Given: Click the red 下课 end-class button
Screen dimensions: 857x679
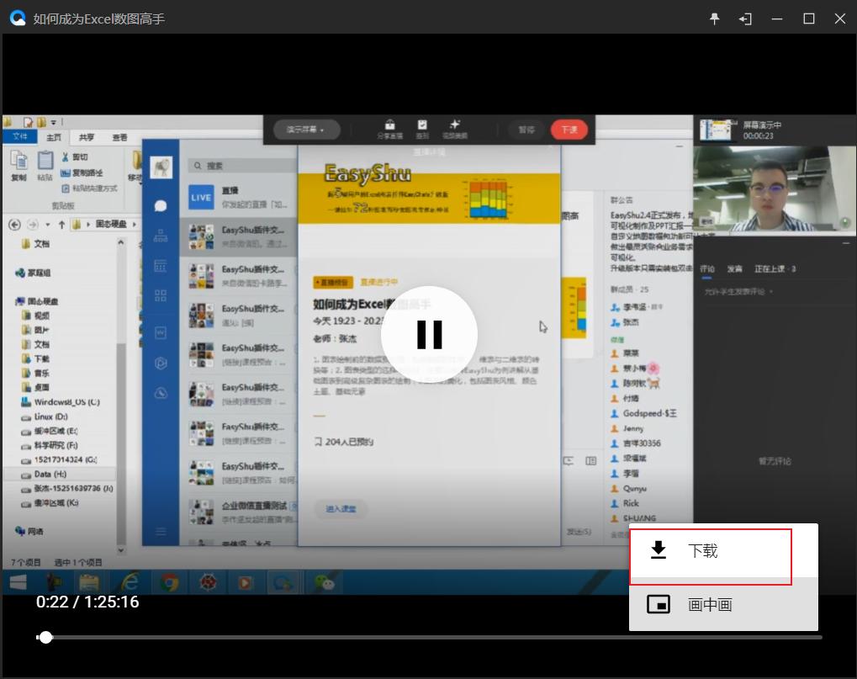Looking at the screenshot, I should (x=569, y=130).
